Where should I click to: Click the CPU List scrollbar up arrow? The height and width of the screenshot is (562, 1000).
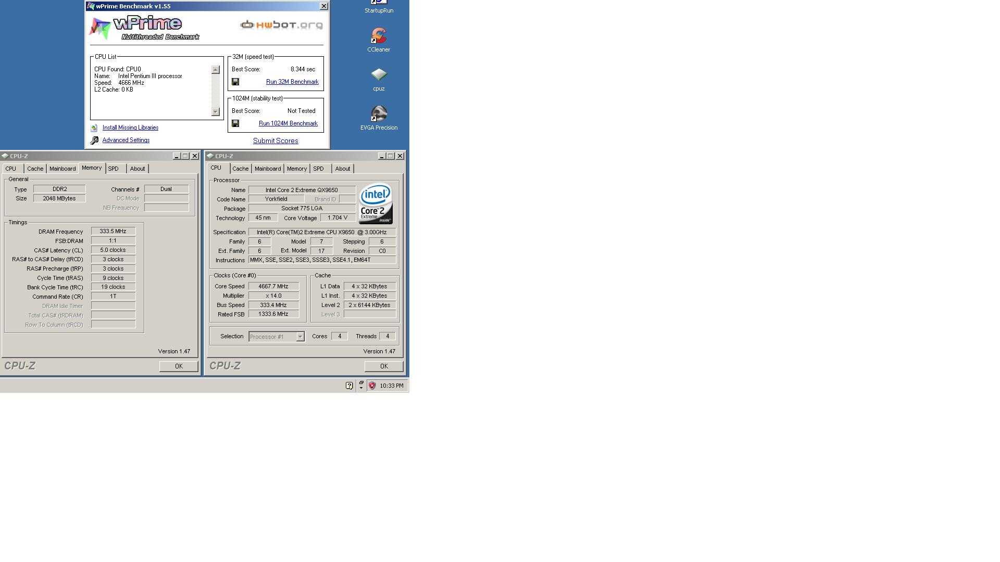click(216, 70)
